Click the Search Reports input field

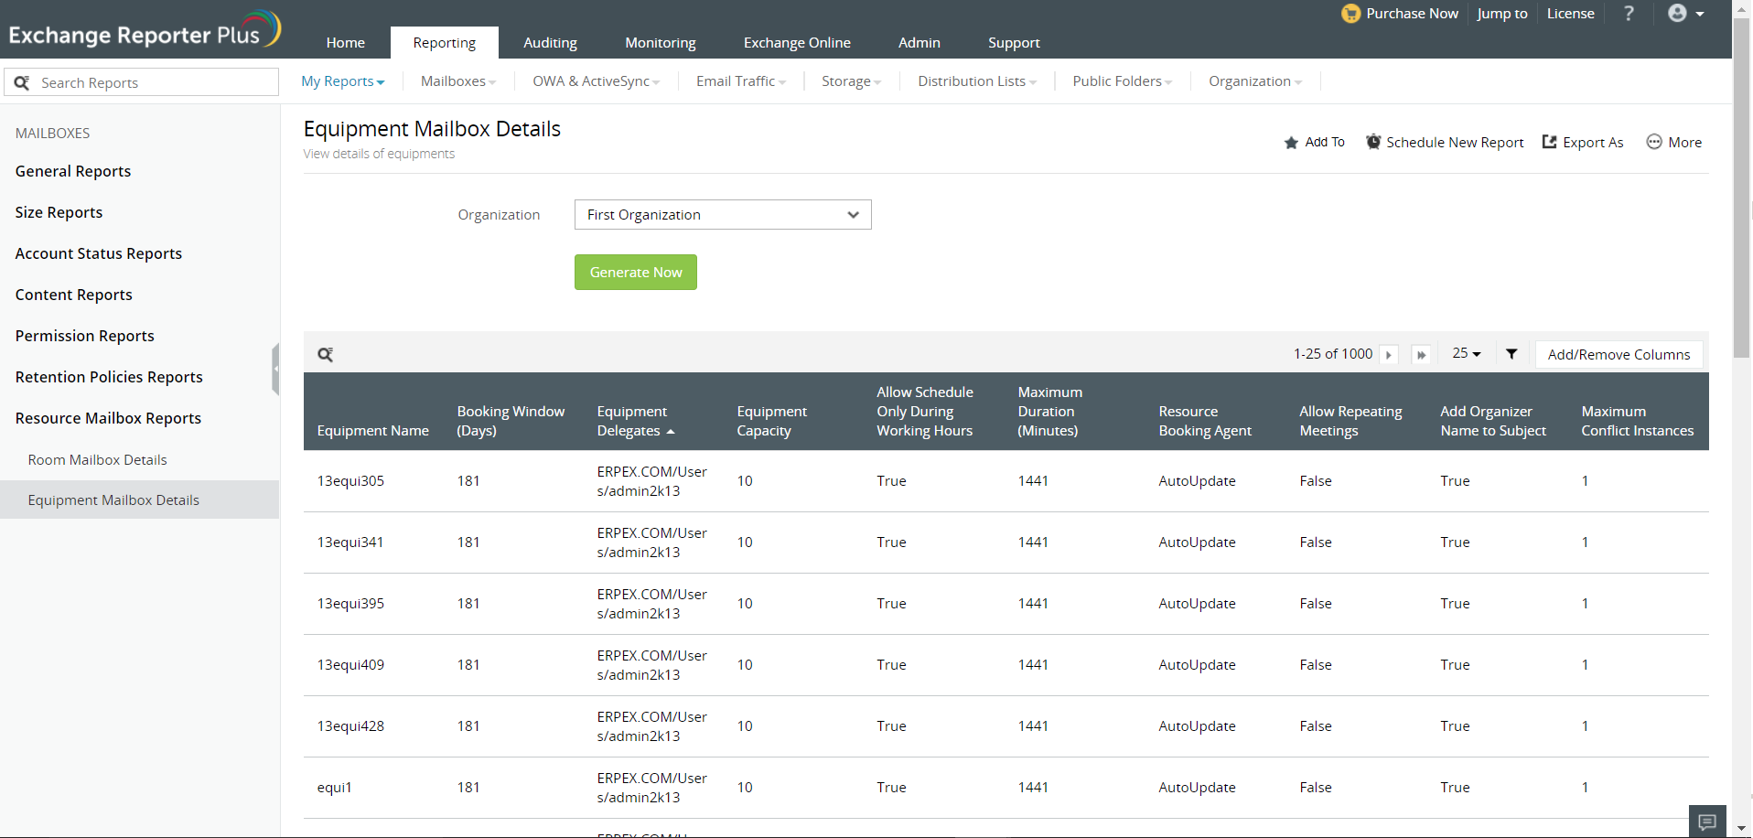coord(156,82)
